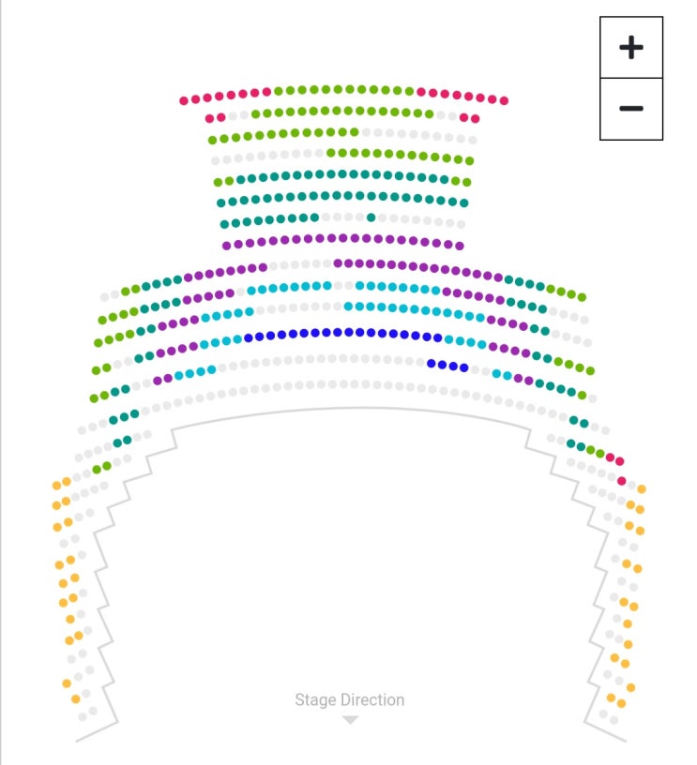Select the leftmost pink seat in top row
Image resolution: width=697 pixels, height=765 pixels.
tap(185, 100)
